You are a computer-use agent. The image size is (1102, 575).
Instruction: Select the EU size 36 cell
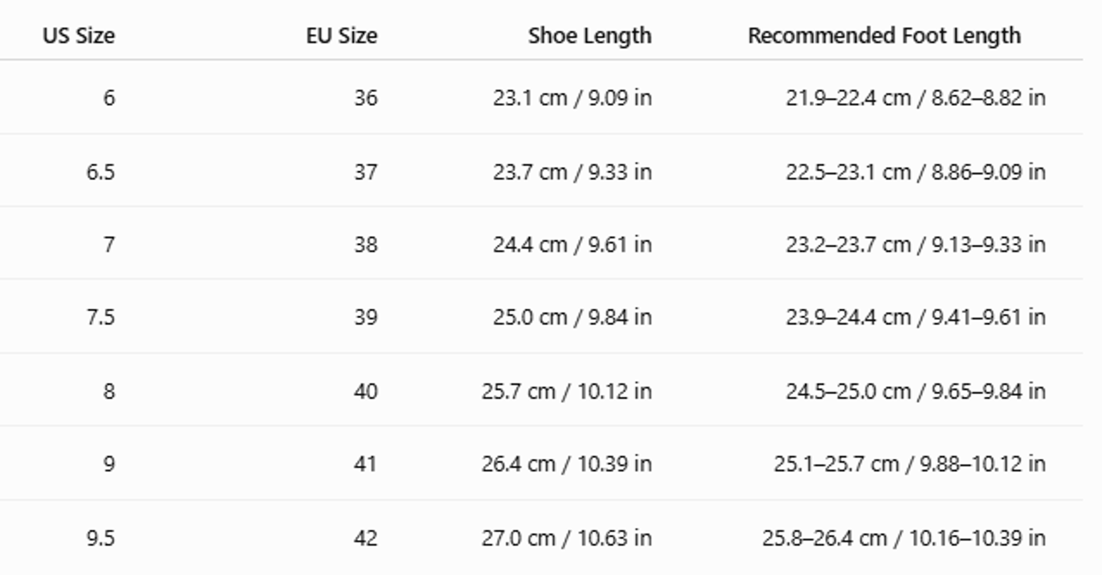pyautogui.click(x=366, y=98)
